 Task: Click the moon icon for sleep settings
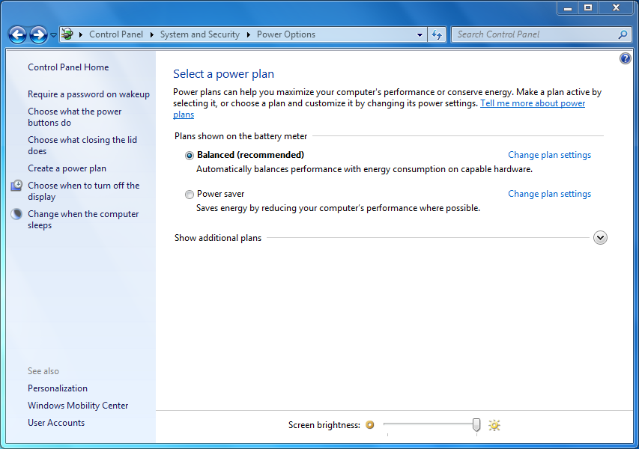coord(16,214)
